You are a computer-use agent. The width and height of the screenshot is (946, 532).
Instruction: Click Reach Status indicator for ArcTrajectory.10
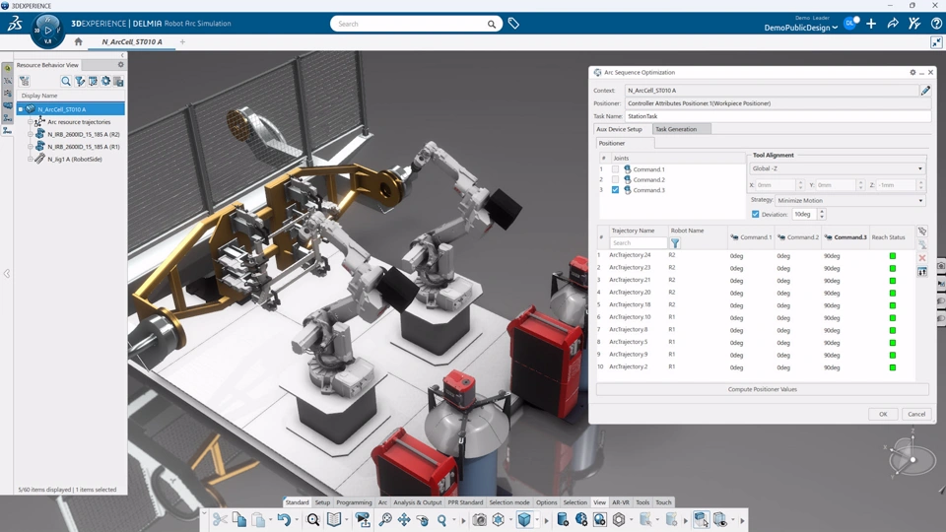[893, 318]
